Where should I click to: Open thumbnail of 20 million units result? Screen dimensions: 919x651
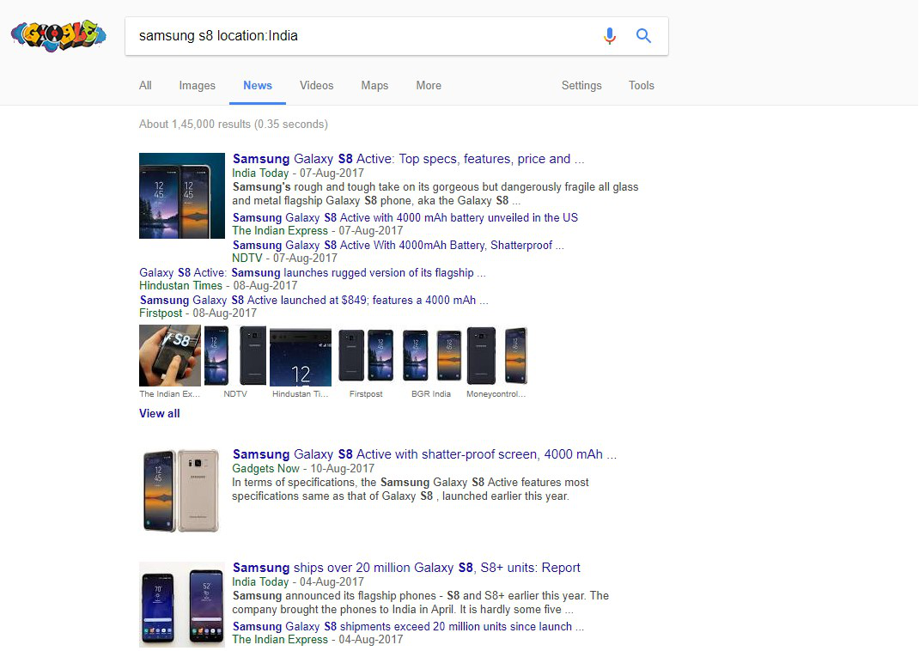pyautogui.click(x=182, y=605)
